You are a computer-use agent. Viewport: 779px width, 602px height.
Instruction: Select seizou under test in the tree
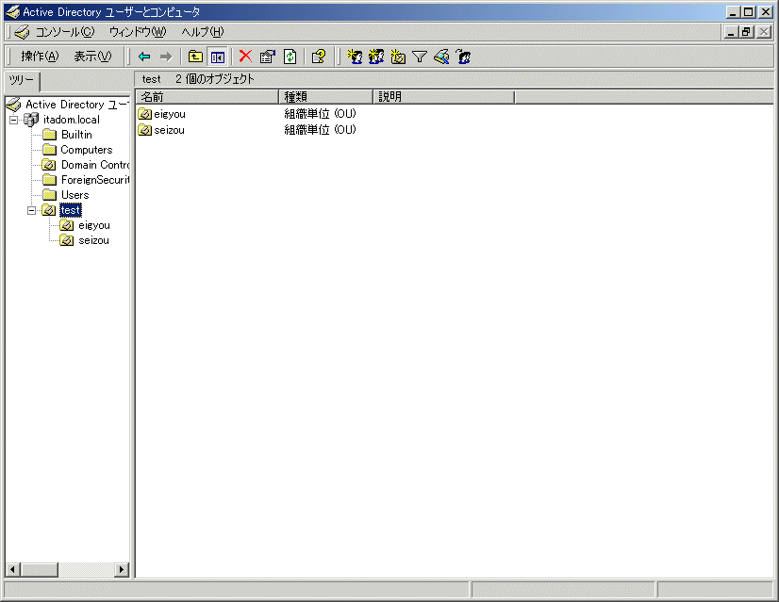[93, 240]
